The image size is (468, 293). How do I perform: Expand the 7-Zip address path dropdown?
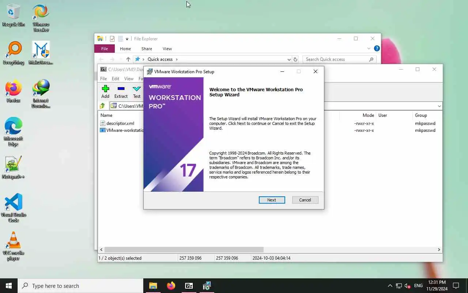439,106
